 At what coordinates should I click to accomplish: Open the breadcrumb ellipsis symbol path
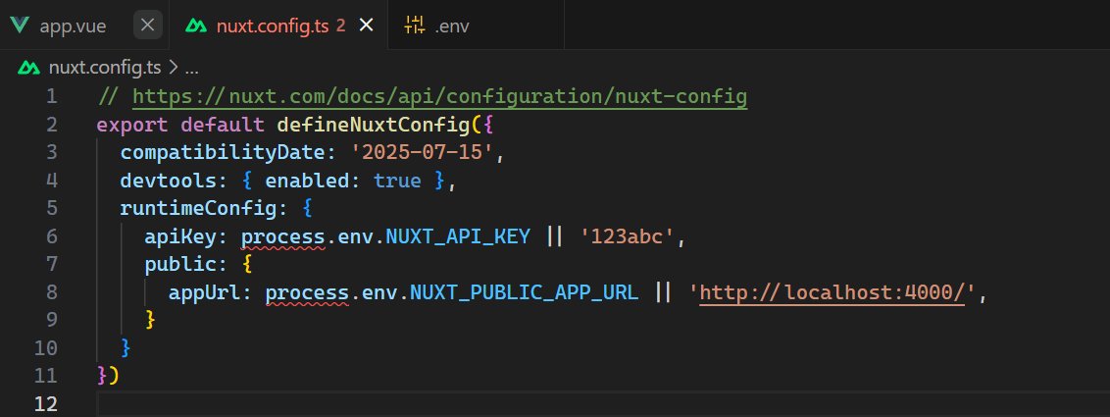pos(191,68)
